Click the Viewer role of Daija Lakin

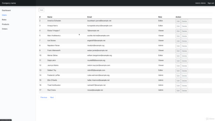pos(161,61)
